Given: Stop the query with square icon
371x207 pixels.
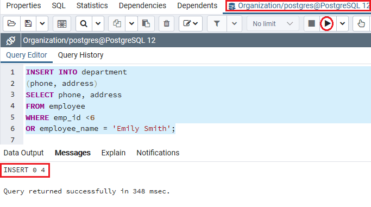Looking at the screenshot, I should pos(312,24).
